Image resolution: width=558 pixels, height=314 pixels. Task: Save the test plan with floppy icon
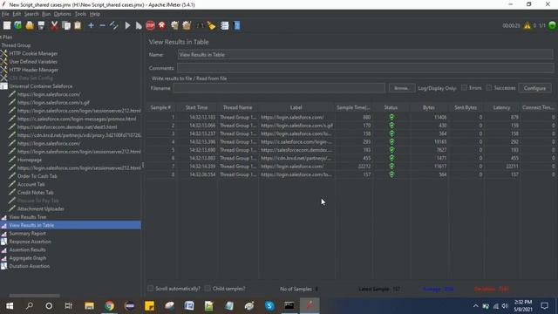(41, 25)
